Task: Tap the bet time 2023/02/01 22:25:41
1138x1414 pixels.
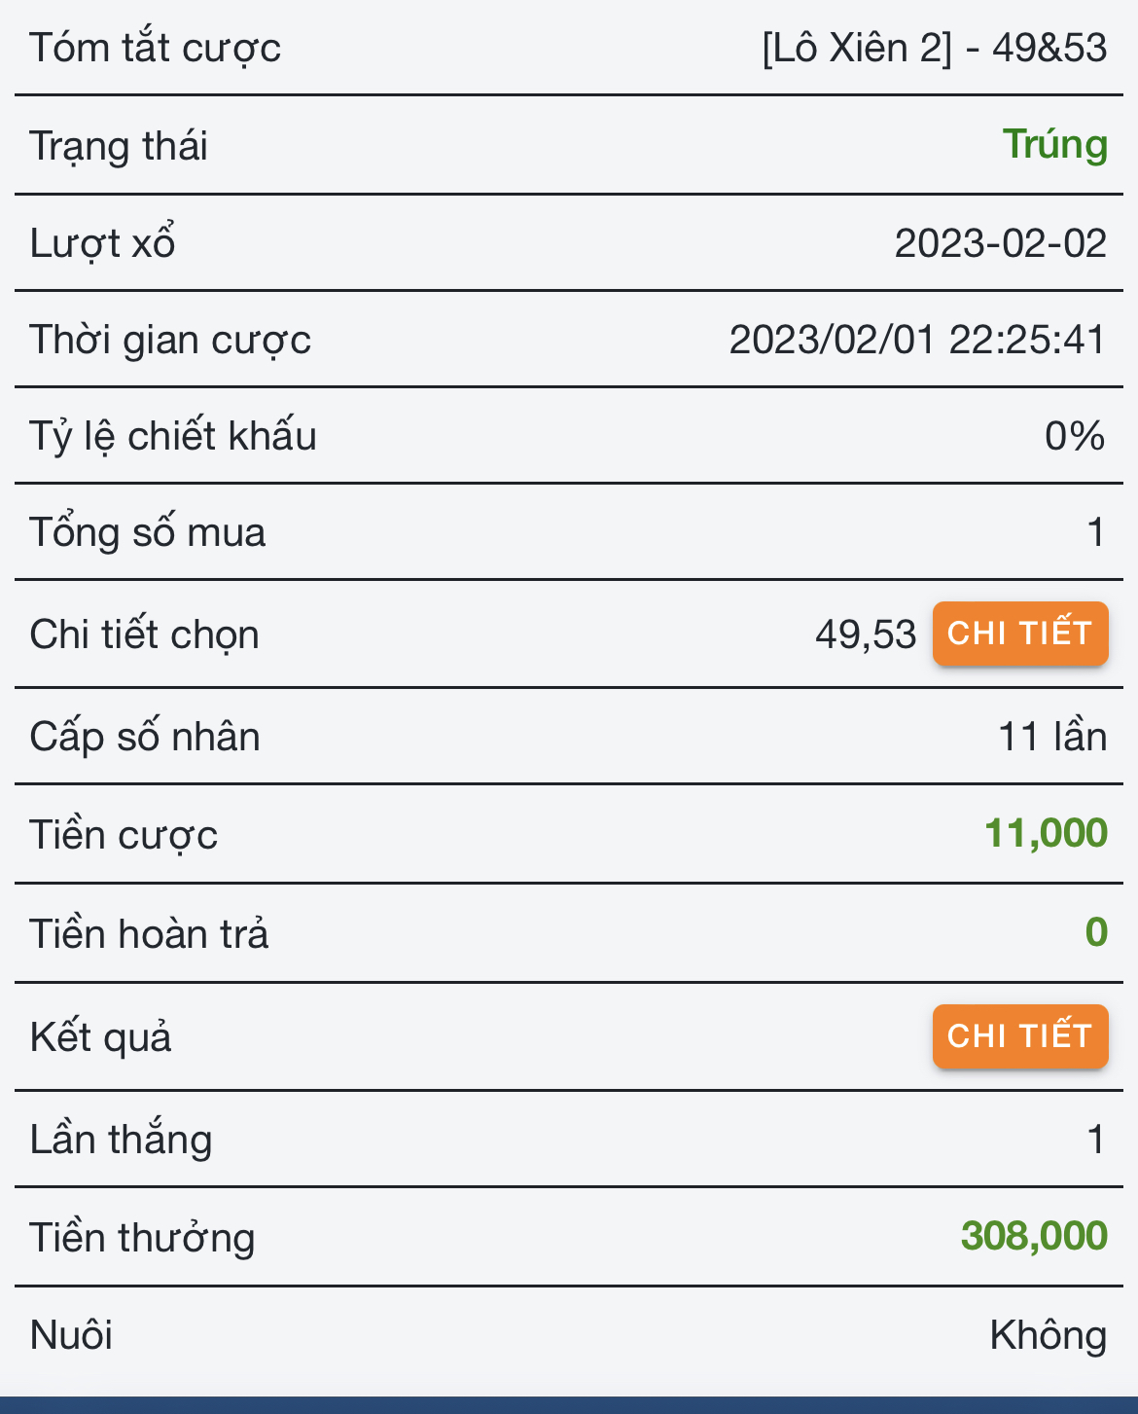Action: pyautogui.click(x=918, y=340)
